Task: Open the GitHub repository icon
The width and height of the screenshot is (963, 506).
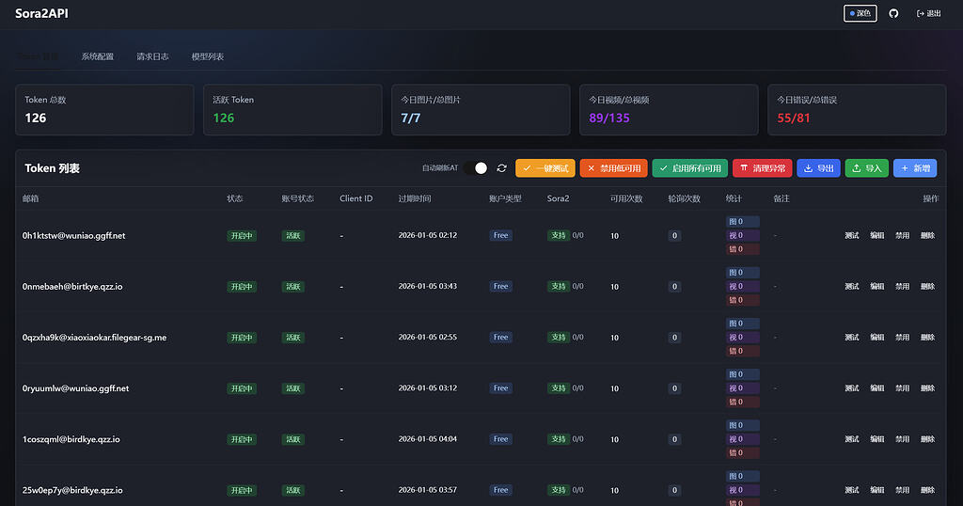Action: 893,13
